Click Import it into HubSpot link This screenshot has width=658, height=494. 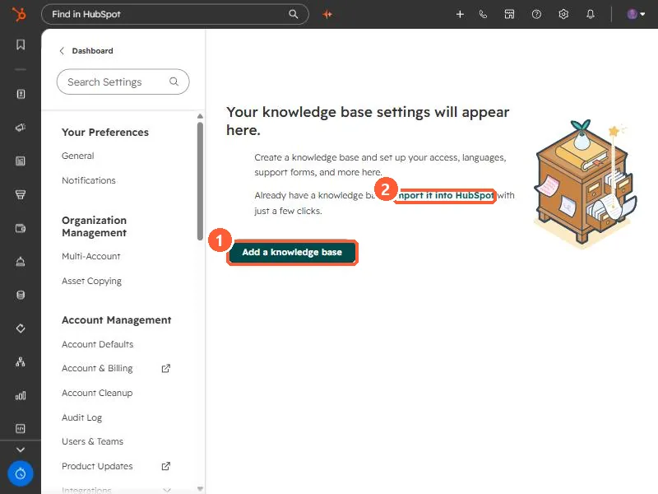click(x=445, y=196)
